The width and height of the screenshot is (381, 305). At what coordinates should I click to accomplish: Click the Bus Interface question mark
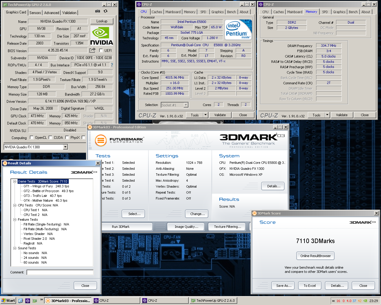[x=112, y=65]
